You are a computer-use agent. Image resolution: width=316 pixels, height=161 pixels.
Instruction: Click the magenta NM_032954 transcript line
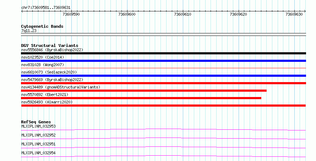tap(163, 156)
